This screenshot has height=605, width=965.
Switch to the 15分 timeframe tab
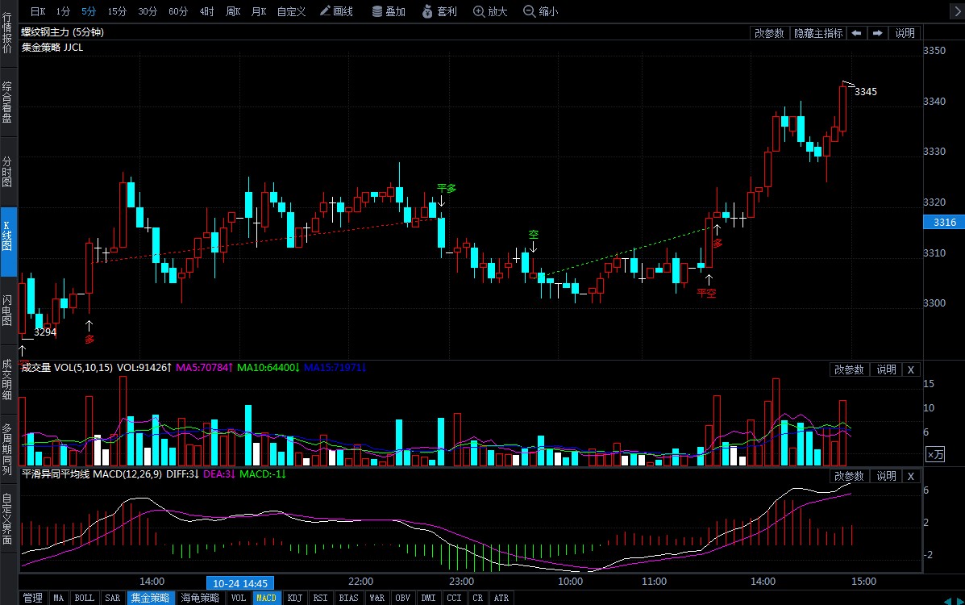(x=117, y=11)
